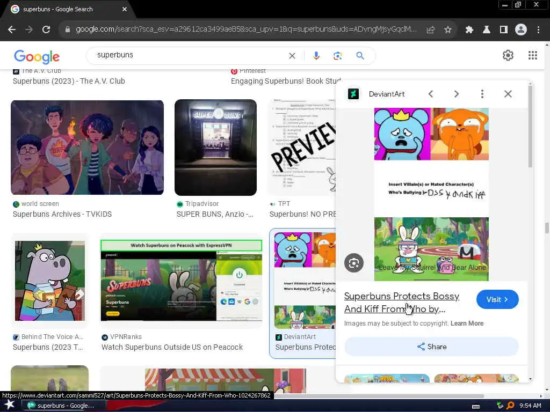The image size is (550, 412).
Task: Open the TPT preview worksheet image
Action: (x=302, y=148)
